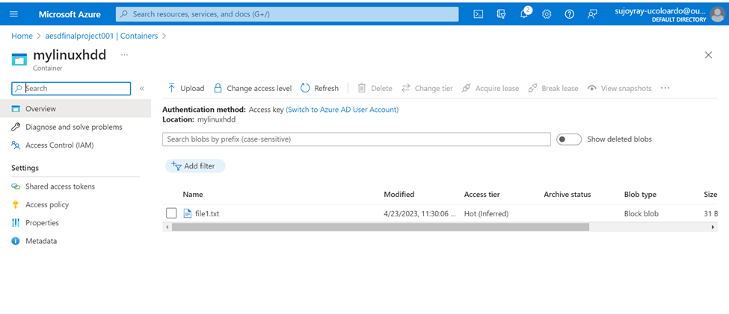
Task: Open the ellipsis menu beside mylinuxhdd title
Action: click(124, 54)
